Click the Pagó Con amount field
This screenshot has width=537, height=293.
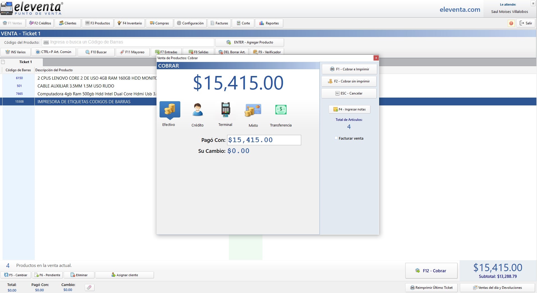point(264,140)
